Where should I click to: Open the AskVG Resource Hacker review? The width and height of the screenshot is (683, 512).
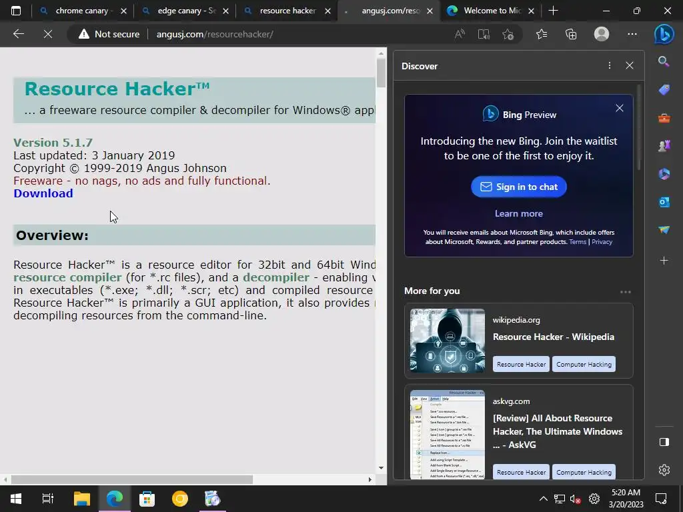click(558, 431)
